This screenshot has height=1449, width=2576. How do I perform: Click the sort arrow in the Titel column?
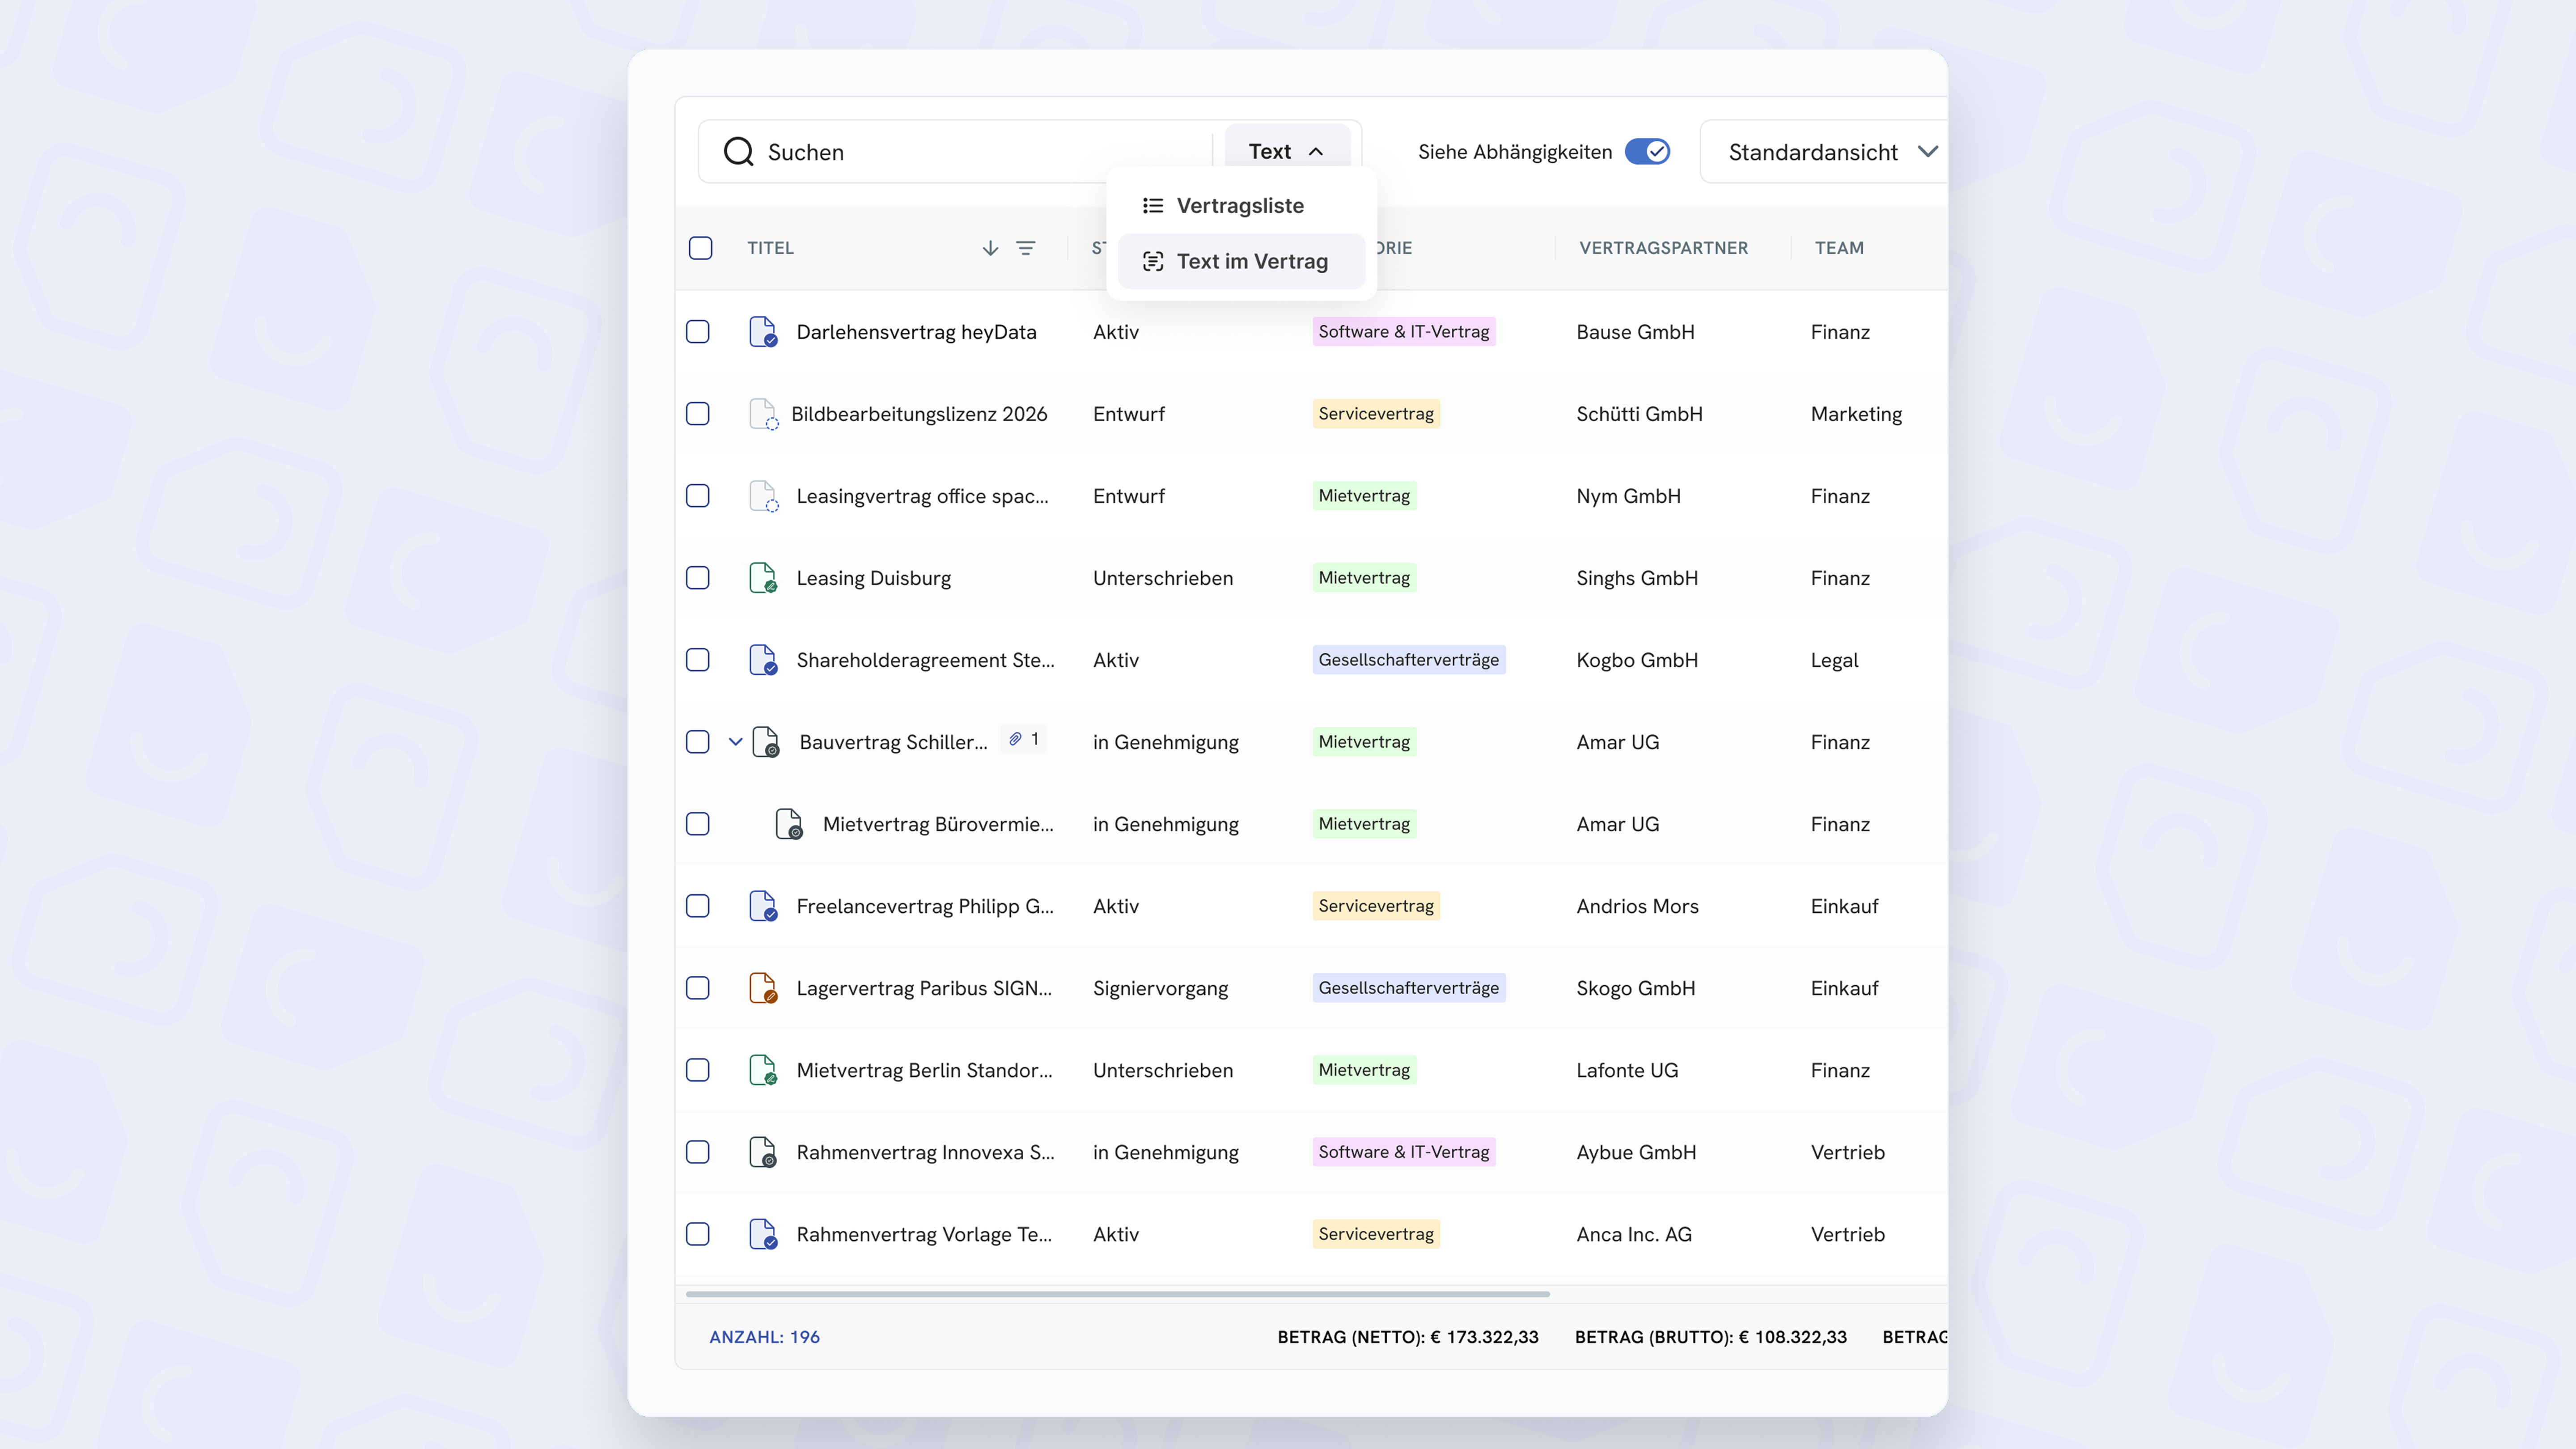coord(990,248)
